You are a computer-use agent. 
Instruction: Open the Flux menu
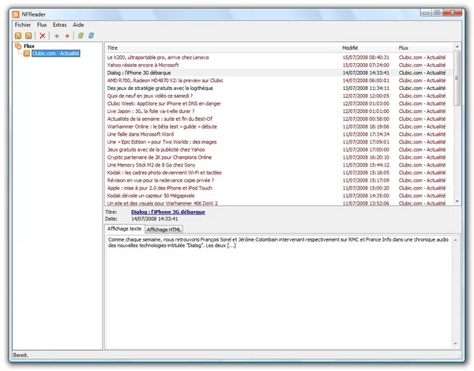point(42,24)
